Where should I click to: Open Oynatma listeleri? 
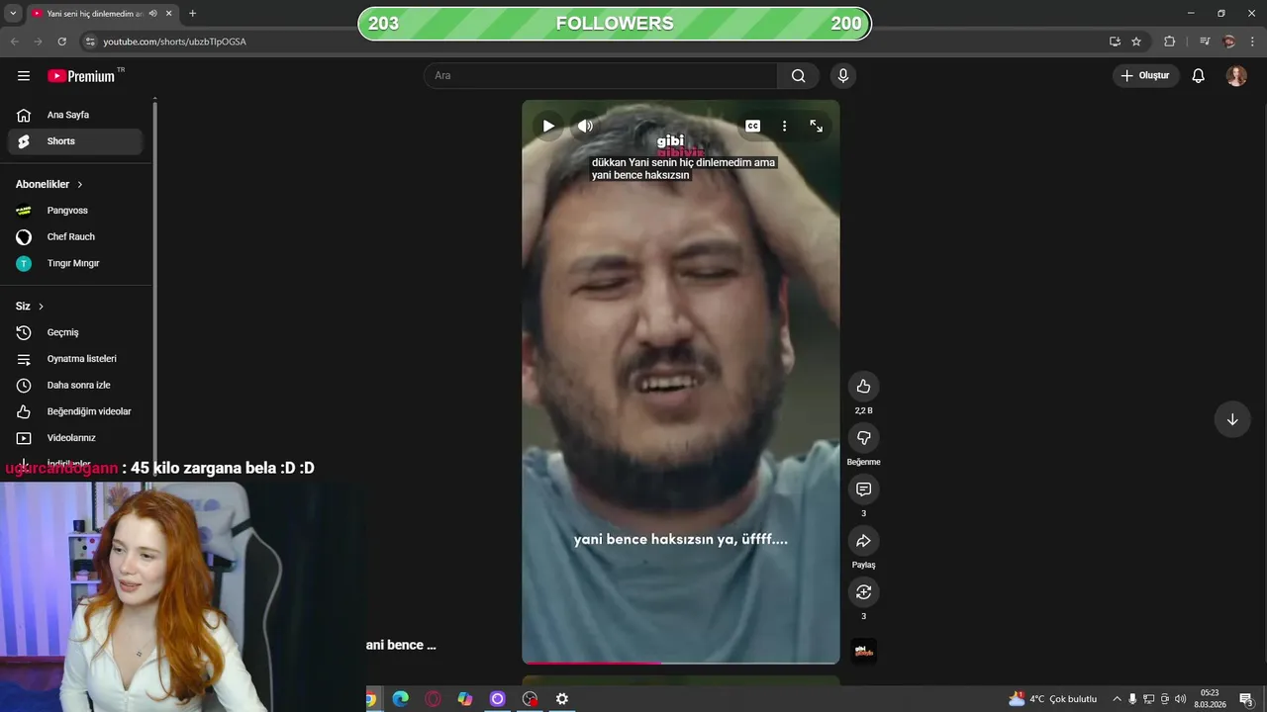[x=75, y=359]
